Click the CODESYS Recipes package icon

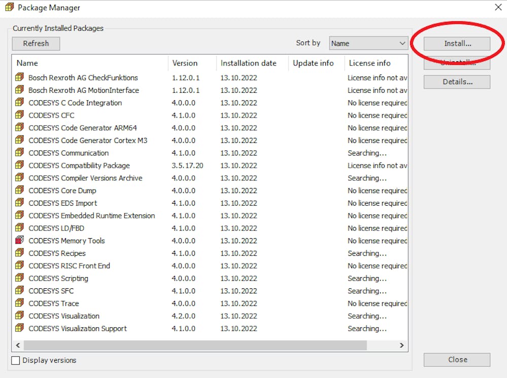click(x=19, y=253)
